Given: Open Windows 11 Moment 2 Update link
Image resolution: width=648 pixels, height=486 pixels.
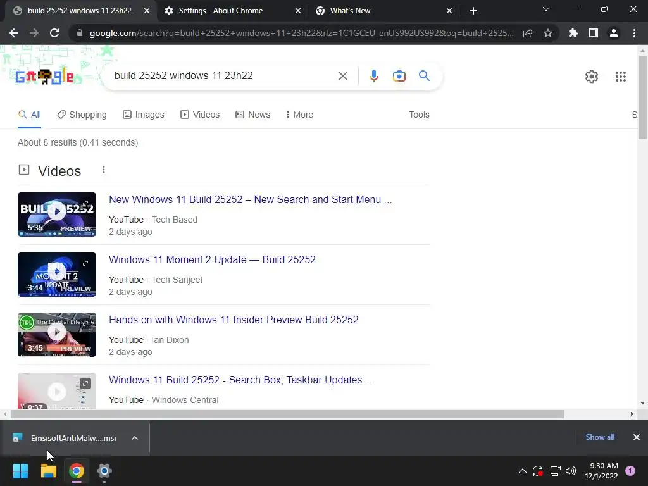Looking at the screenshot, I should 212,259.
